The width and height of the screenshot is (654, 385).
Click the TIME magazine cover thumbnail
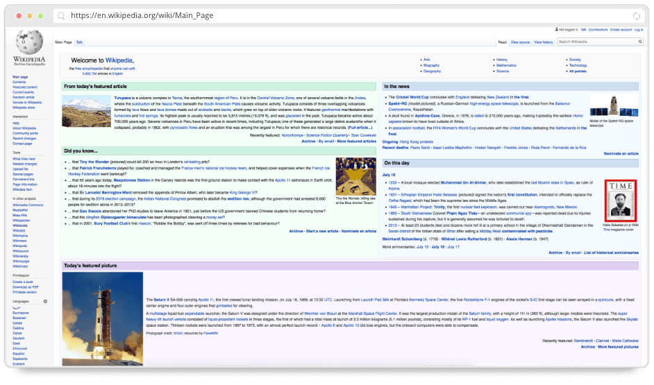coord(620,201)
